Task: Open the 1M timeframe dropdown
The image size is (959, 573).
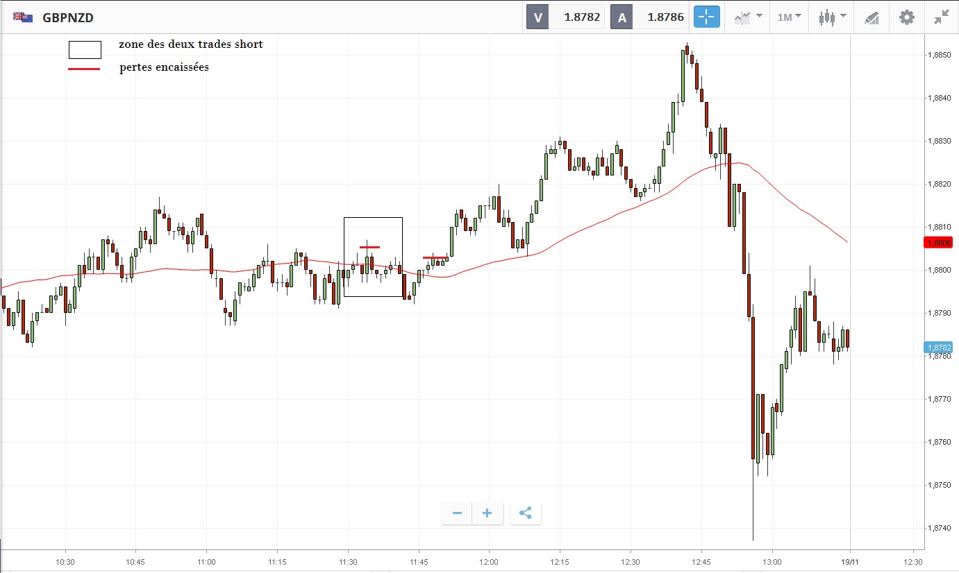Action: (789, 17)
